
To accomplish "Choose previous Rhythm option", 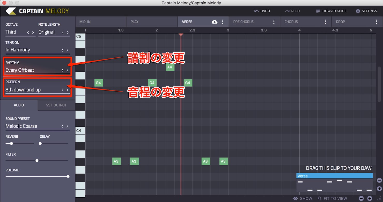I will [x=62, y=70].
